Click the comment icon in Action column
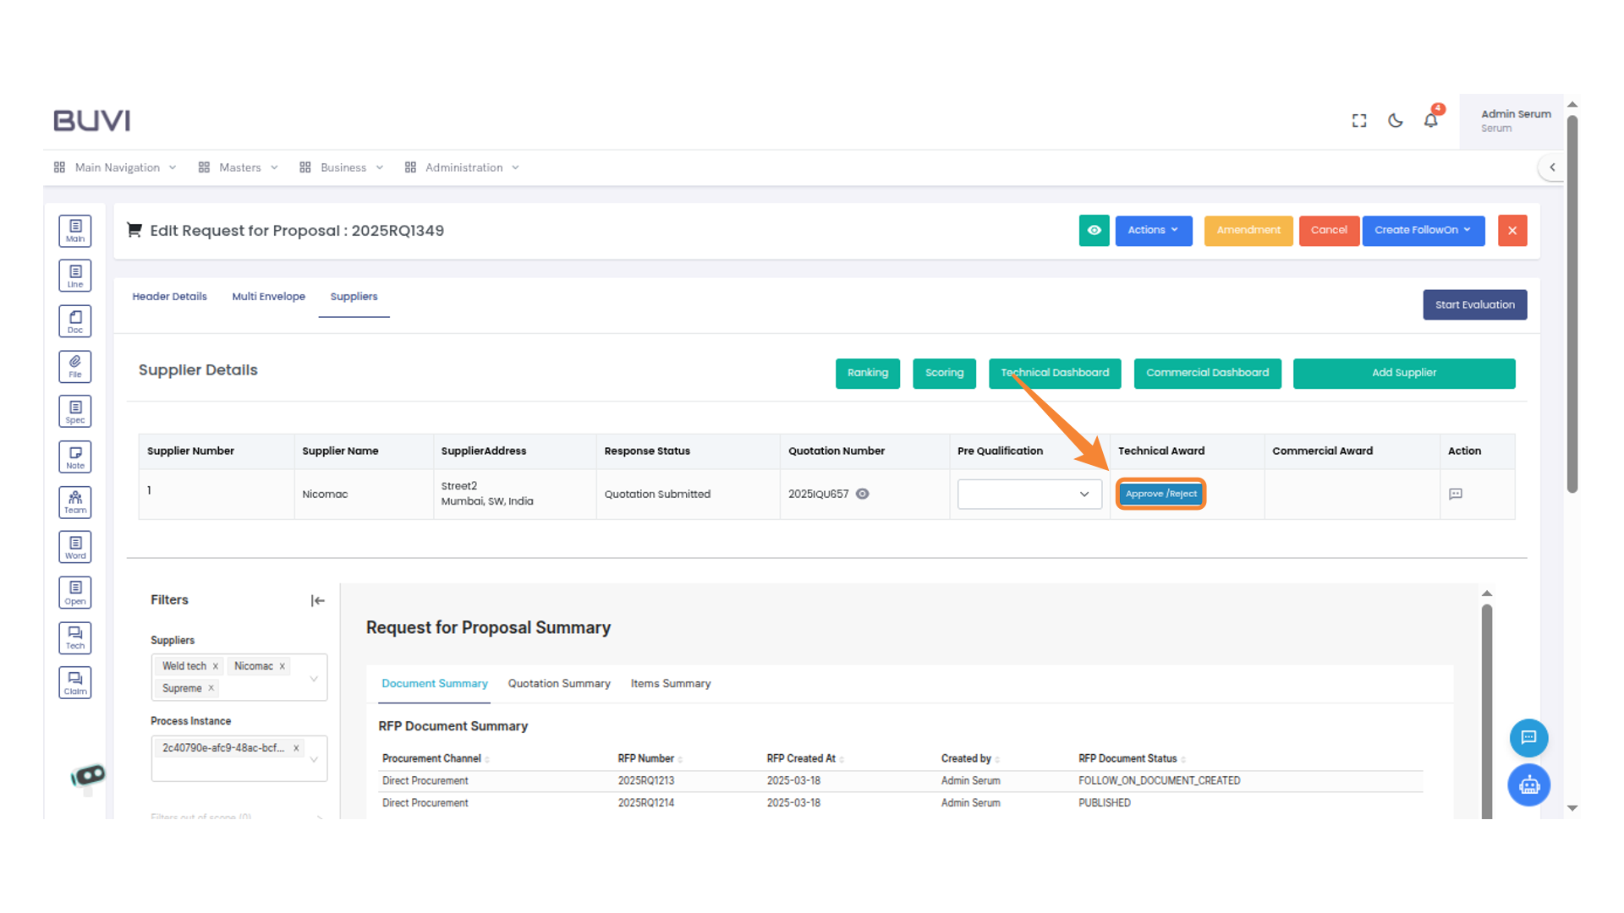The width and height of the screenshot is (1624, 913). [x=1456, y=494]
